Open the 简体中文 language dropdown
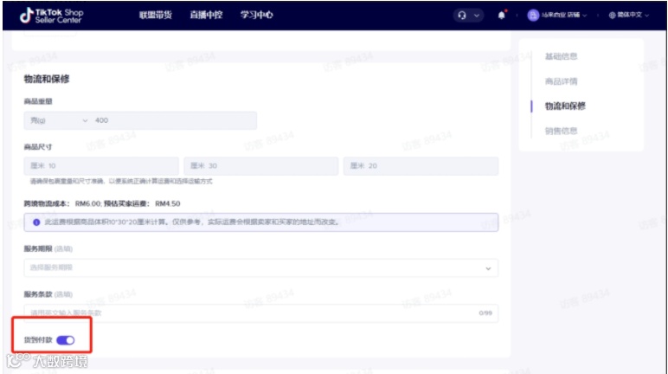Screen dimensions: 668x374 [x=633, y=16]
